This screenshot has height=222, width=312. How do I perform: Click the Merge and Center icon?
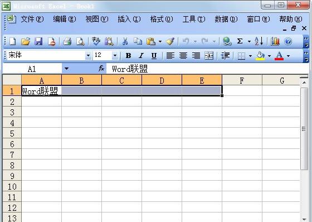click(x=209, y=56)
